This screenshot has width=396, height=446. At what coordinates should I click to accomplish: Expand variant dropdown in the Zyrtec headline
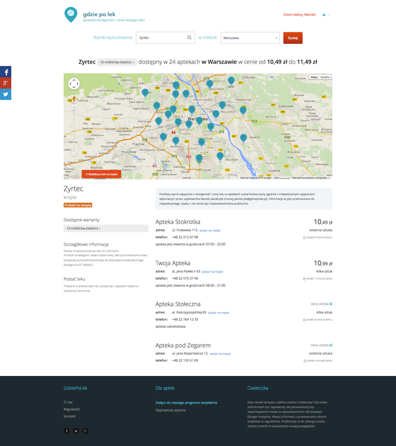point(117,62)
